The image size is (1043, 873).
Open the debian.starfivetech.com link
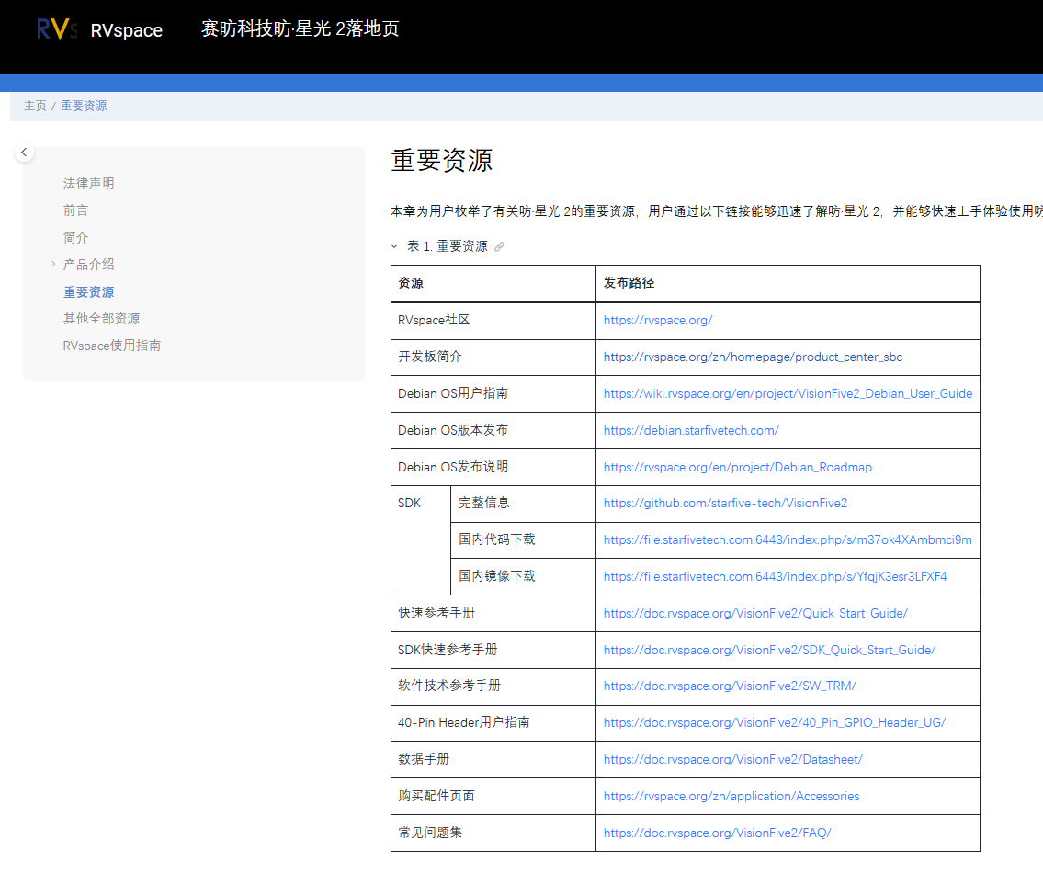[691, 430]
